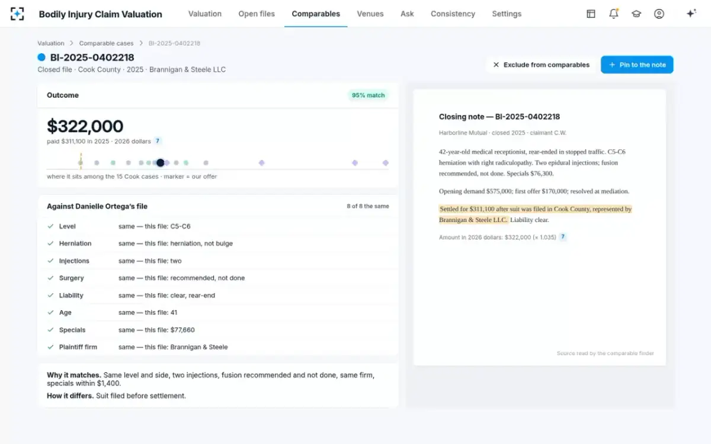Open the Ask tab
The width and height of the screenshot is (711, 444).
(407, 14)
